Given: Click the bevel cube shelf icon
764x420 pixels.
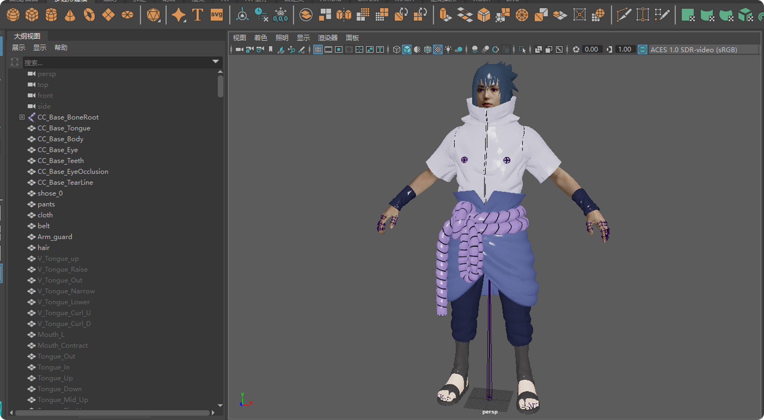Looking at the screenshot, I should pos(484,15).
